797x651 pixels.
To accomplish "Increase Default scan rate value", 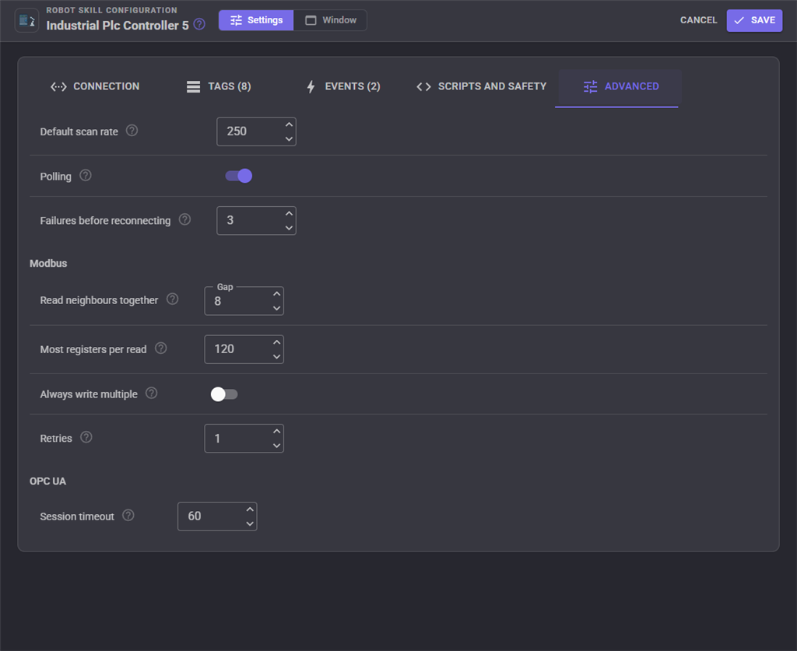I will click(x=290, y=125).
